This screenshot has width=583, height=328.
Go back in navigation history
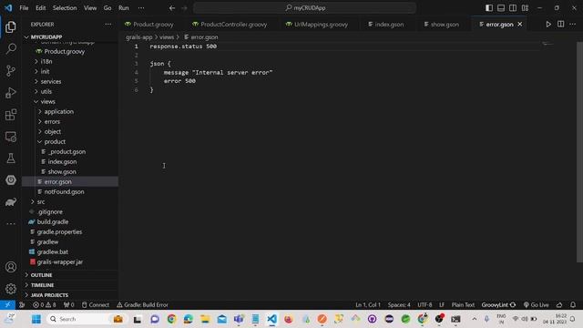pyautogui.click(x=172, y=8)
